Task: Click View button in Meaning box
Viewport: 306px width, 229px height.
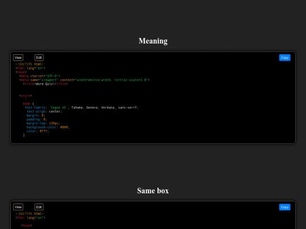Action: (x=18, y=58)
